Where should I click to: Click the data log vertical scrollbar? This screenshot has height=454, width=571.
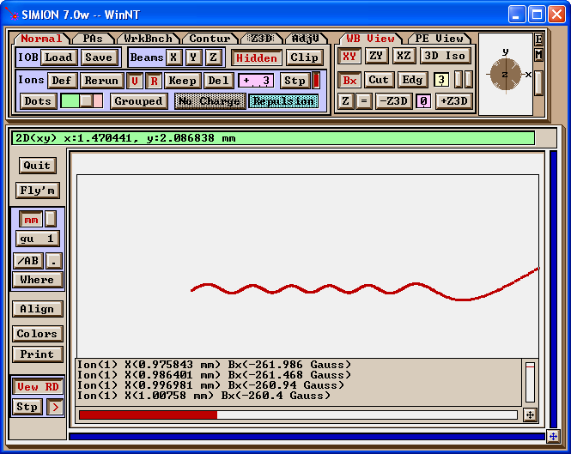pos(531,382)
